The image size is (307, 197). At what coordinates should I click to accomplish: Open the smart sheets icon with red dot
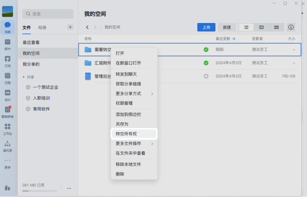(8, 112)
